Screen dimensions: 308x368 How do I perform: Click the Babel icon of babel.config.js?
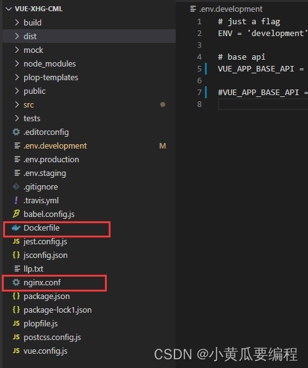click(16, 214)
